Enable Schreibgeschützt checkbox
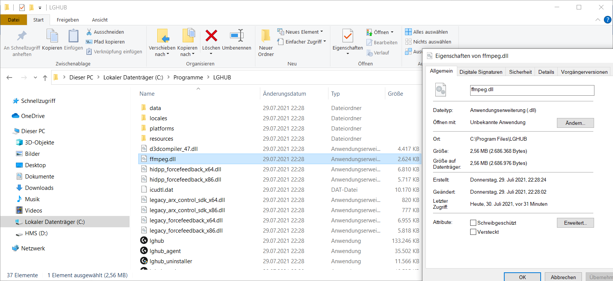Viewport: 613px width, 281px height. tap(473, 223)
